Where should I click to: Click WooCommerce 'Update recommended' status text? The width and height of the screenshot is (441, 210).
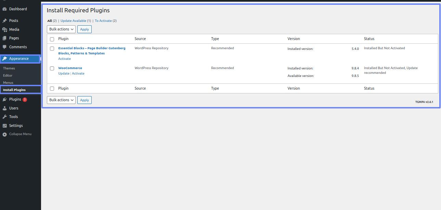391,70
